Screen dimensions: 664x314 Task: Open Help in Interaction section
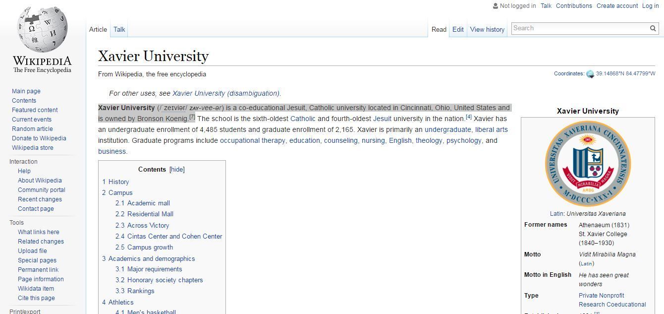tap(24, 171)
